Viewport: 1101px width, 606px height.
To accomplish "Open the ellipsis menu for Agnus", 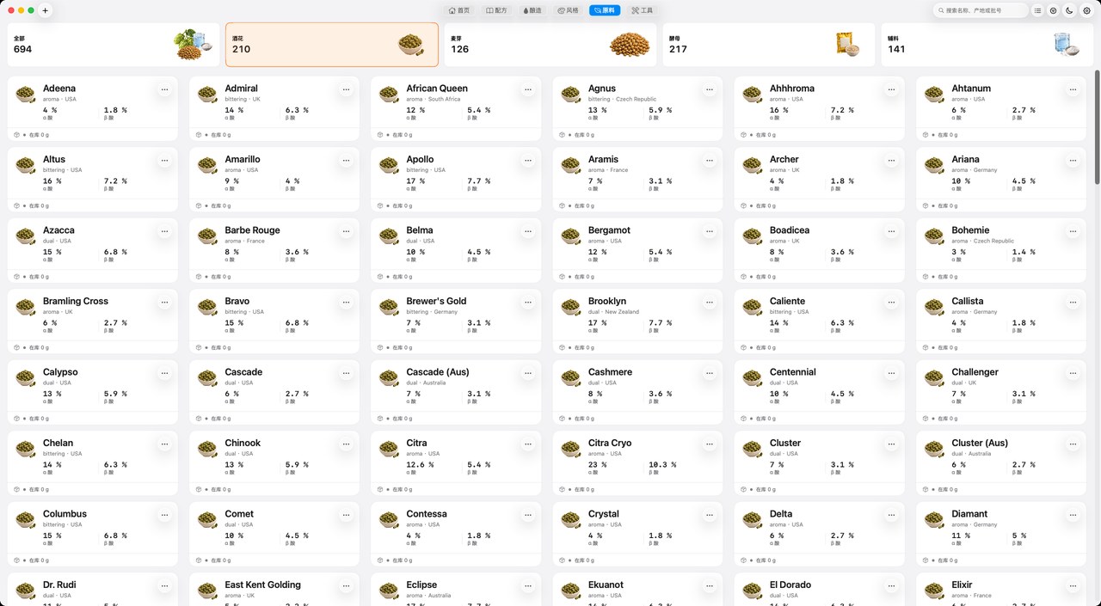I will (710, 89).
